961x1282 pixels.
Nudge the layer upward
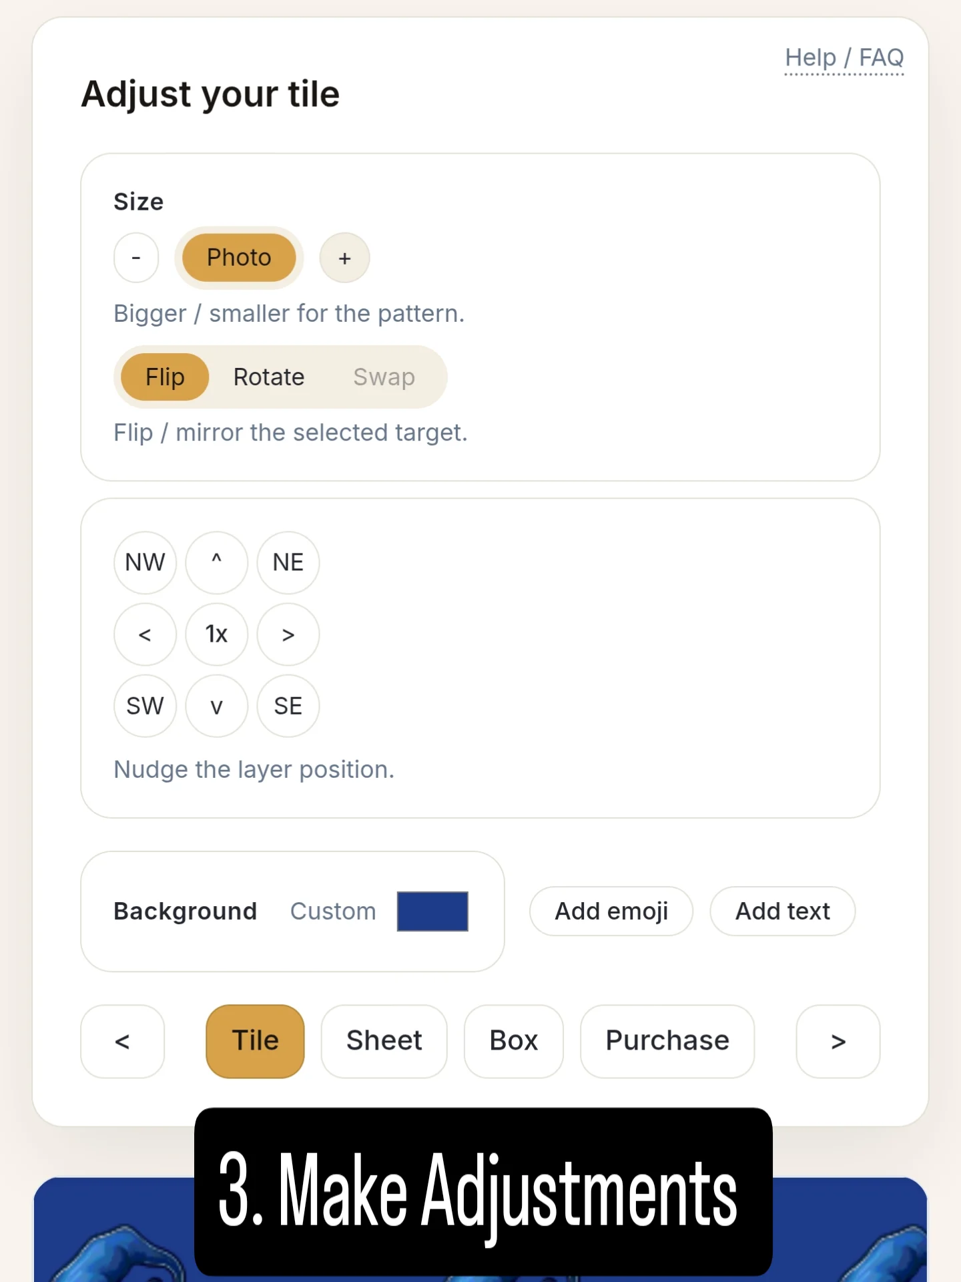216,562
